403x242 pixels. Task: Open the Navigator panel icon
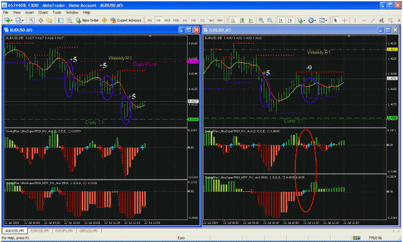pos(50,20)
